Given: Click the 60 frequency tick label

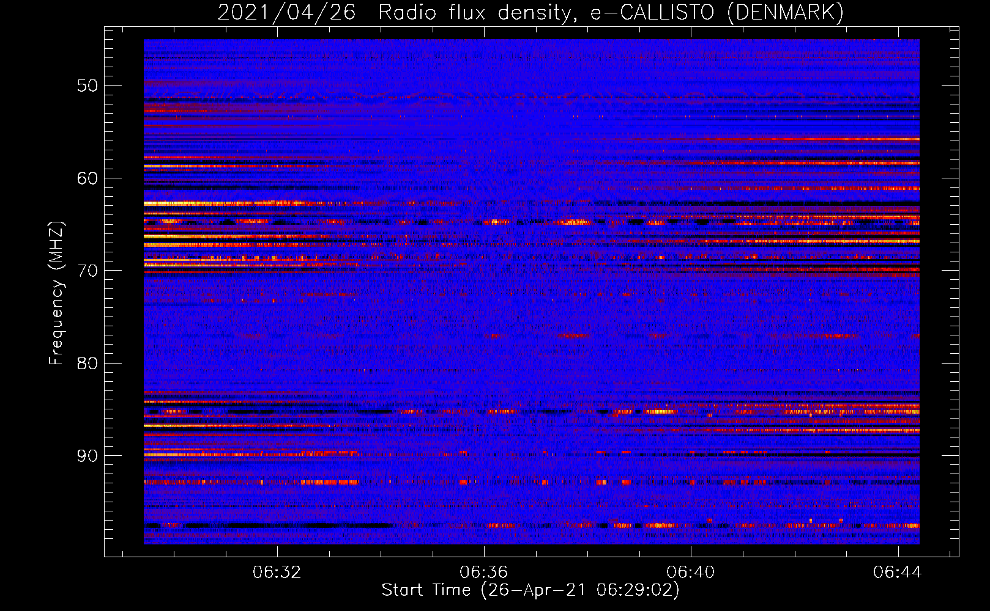Looking at the screenshot, I should coord(87,178).
